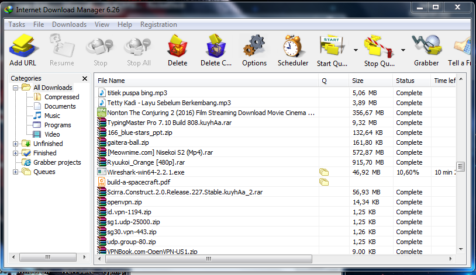476x275 pixels.
Task: Select sg1.udp-25000.zip row
Action: click(x=275, y=222)
